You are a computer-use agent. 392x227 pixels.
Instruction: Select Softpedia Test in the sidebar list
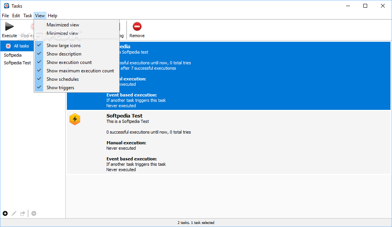[x=18, y=63]
